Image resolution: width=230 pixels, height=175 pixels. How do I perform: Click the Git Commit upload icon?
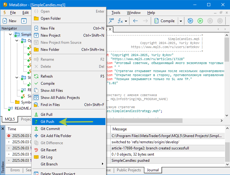click(x=36, y=129)
